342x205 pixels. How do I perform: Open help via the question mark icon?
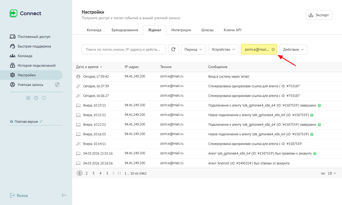36,98
